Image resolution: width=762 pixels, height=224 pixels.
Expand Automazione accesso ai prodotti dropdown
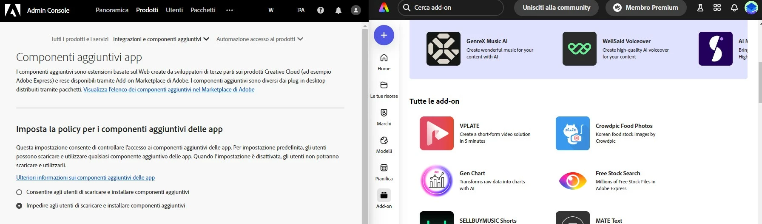260,39
